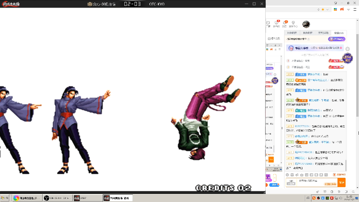The image size is (359, 202).
Task: Click the gray plus circle beside the banner
Action: [x=347, y=49]
